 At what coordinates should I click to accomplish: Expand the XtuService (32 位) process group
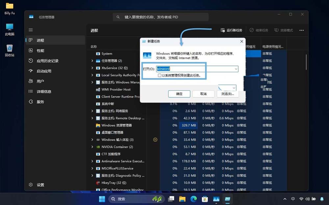point(92,68)
